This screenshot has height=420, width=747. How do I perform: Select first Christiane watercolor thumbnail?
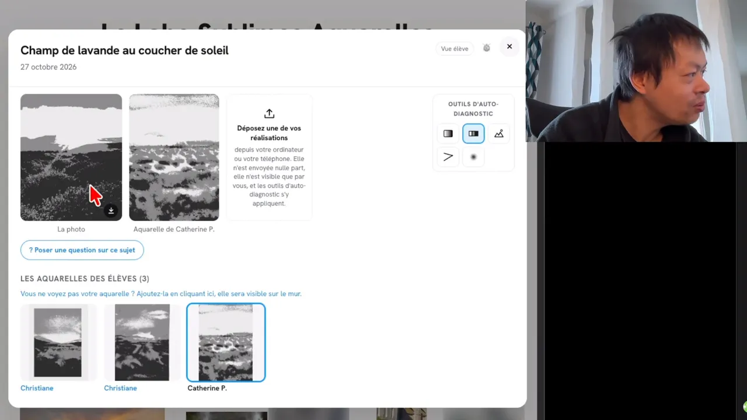point(58,342)
